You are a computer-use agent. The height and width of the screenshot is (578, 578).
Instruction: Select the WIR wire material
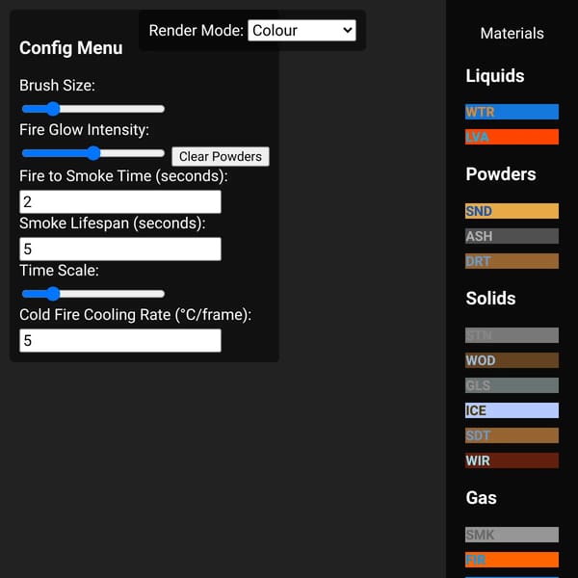[512, 460]
